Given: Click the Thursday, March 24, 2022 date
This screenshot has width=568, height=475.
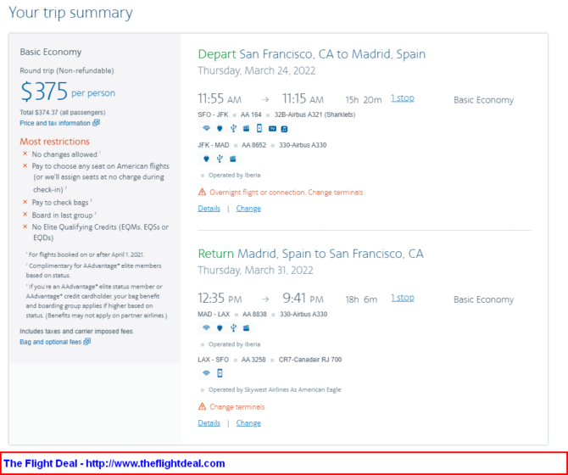Looking at the screenshot, I should coord(257,70).
